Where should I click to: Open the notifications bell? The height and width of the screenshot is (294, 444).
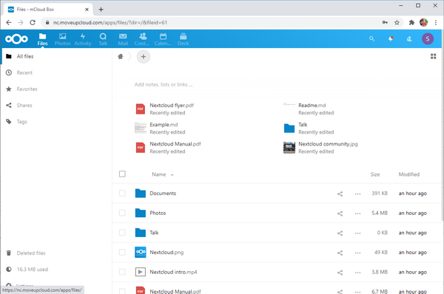(391, 38)
